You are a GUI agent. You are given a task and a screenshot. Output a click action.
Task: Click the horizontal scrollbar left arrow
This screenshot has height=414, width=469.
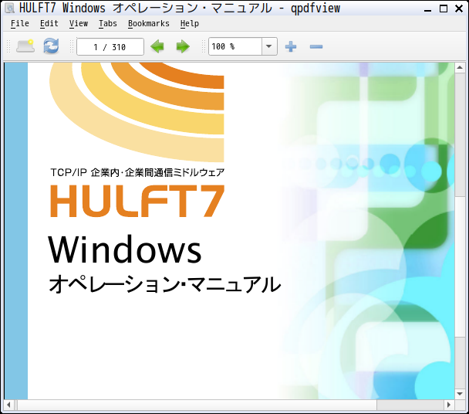8,405
